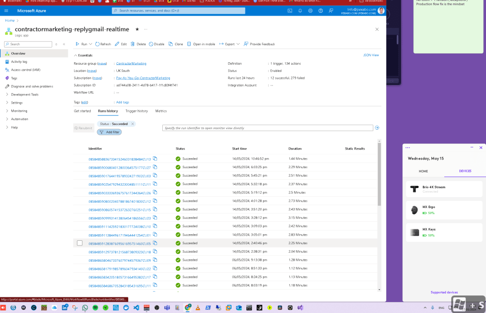Click the Run toolbar button
486x313 pixels.
tap(82, 44)
